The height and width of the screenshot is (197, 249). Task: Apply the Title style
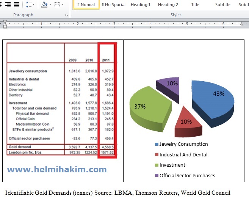[195, 5]
